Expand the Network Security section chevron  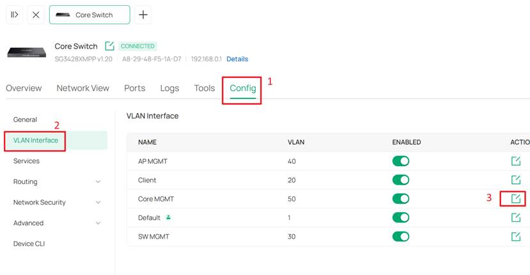(x=98, y=203)
